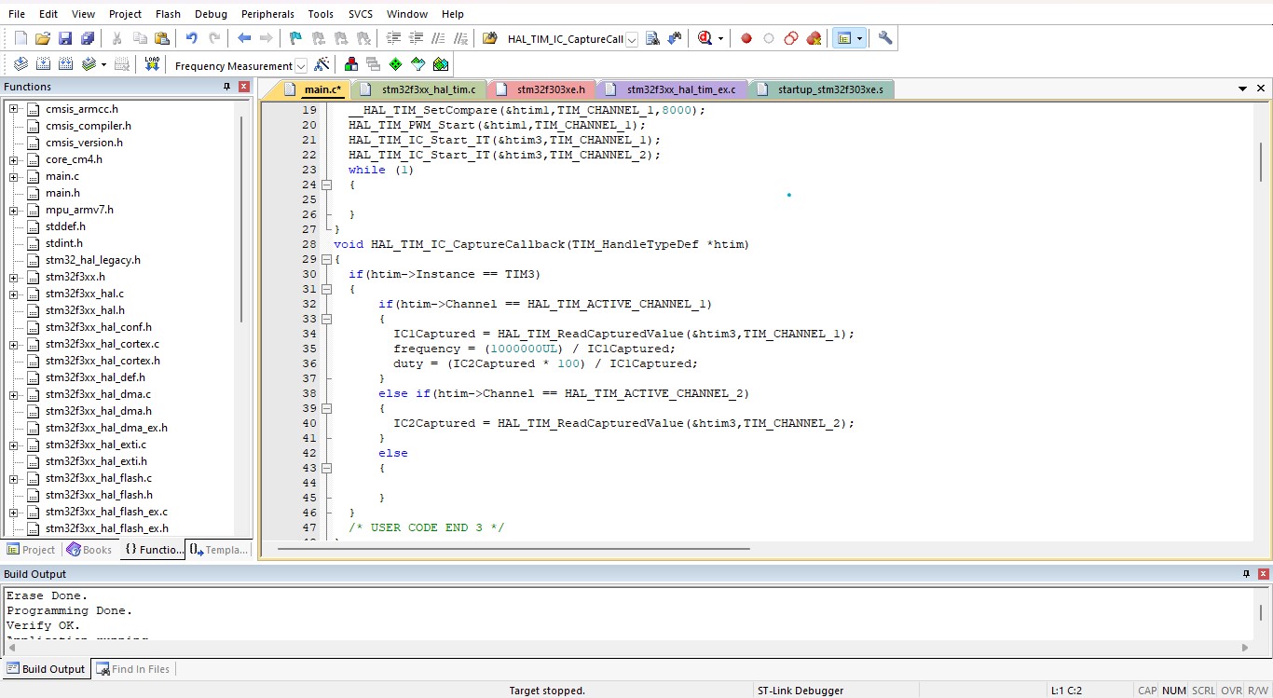This screenshot has width=1273, height=698.
Task: Create a new file via toolbar
Action: (21, 38)
